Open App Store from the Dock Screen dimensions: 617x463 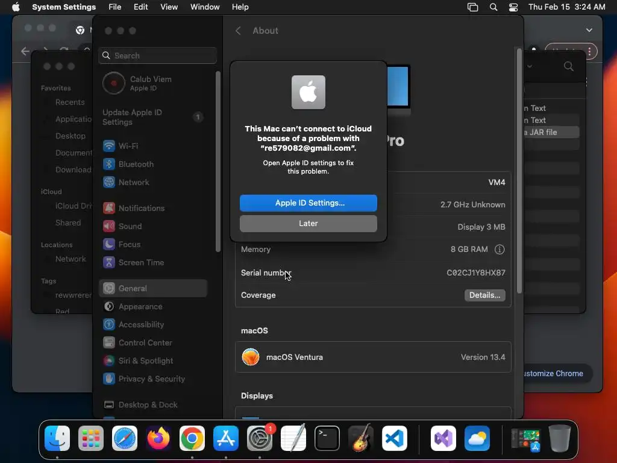[226, 438]
